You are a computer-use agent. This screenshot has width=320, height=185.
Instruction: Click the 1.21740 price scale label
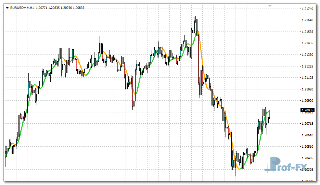pos(308,9)
